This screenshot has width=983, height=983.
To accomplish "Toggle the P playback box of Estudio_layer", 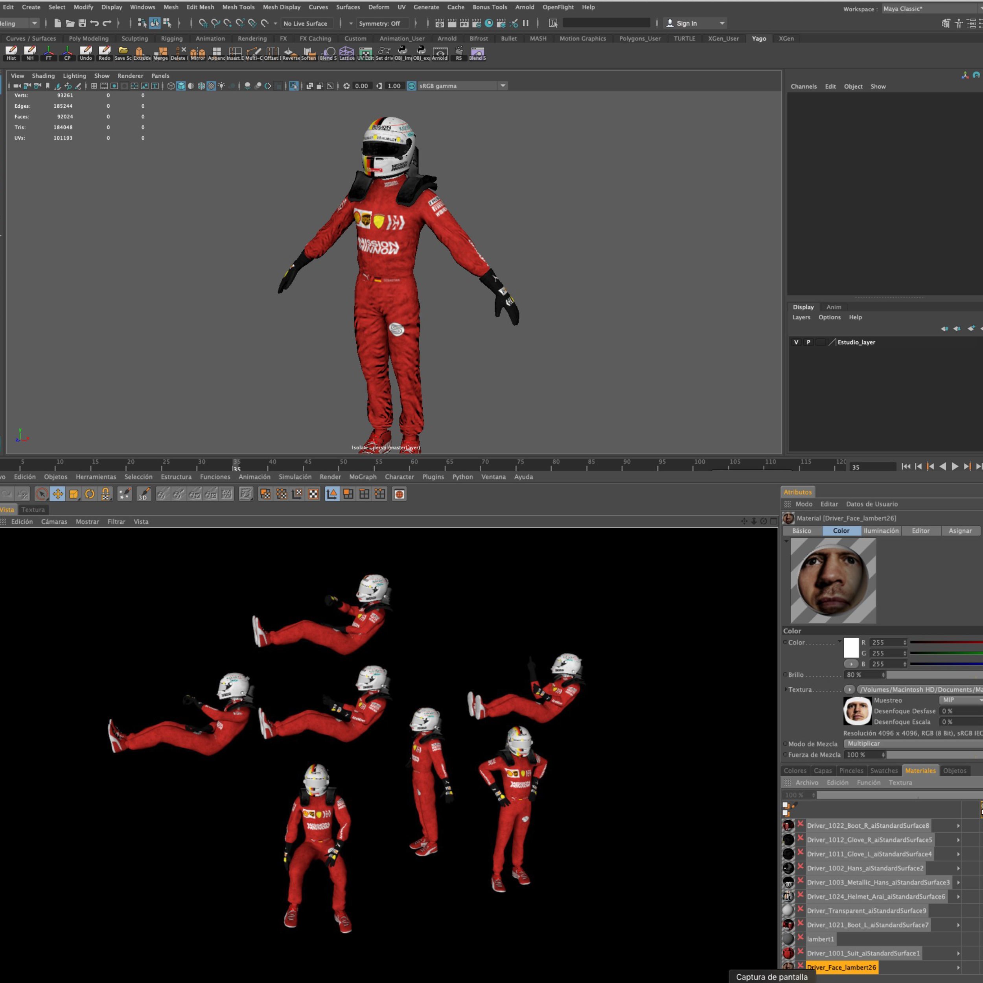I will (808, 342).
